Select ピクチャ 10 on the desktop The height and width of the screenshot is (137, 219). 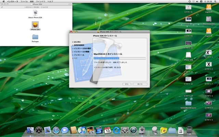coord(188,45)
